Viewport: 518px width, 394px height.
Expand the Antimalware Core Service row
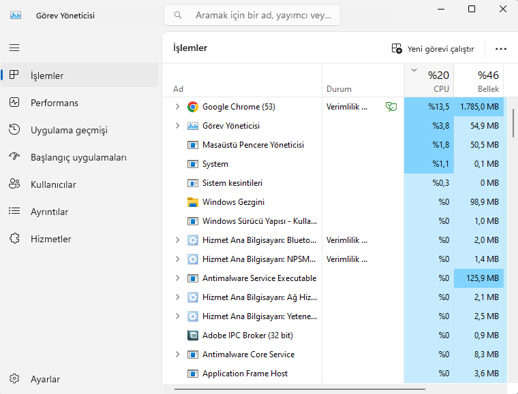(x=177, y=355)
